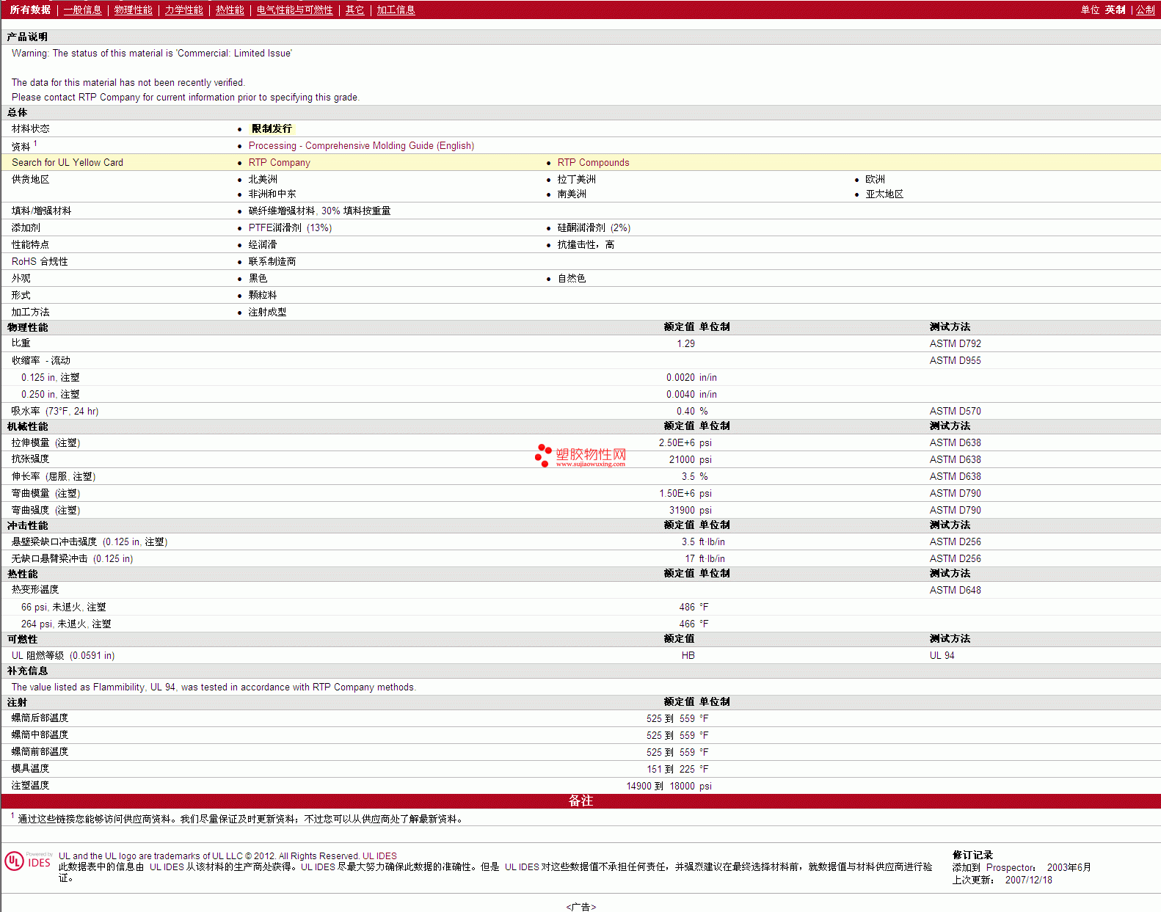Select 注塑温度 value 18000
This screenshot has width=1161, height=912.
coord(682,786)
